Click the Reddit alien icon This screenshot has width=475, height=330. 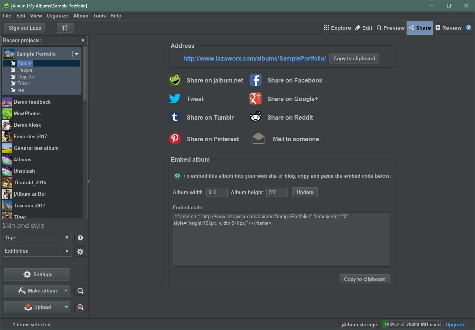[256, 117]
